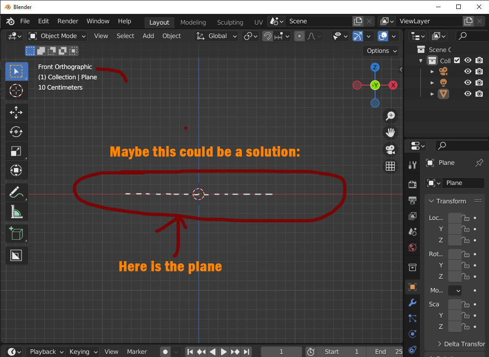Screen dimensions: 489x357
Task: Activate the Scale tool
Action: [x=16, y=151]
